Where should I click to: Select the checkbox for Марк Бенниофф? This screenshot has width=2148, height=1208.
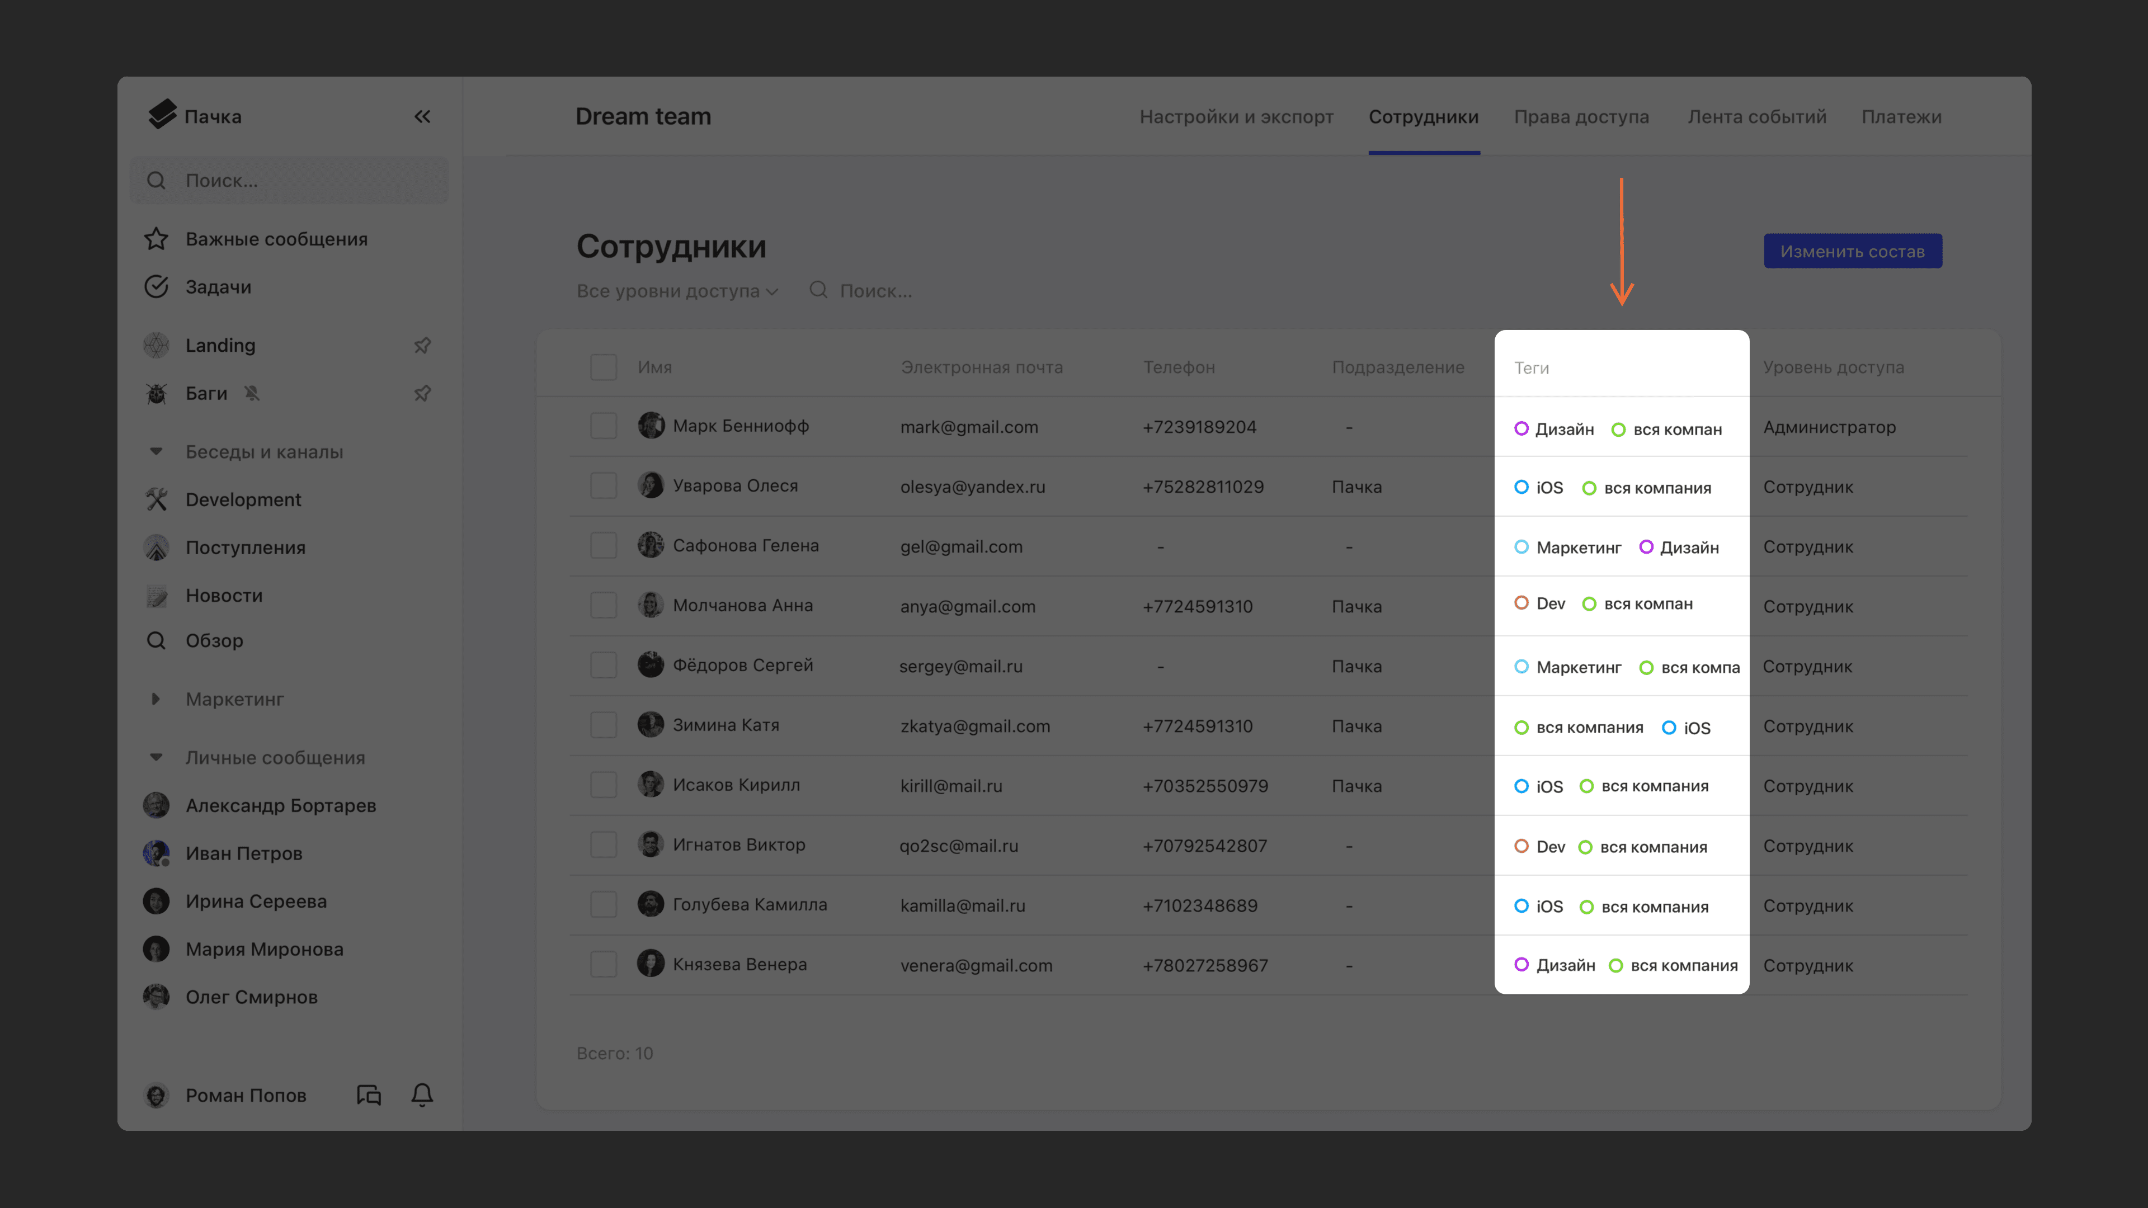[603, 426]
